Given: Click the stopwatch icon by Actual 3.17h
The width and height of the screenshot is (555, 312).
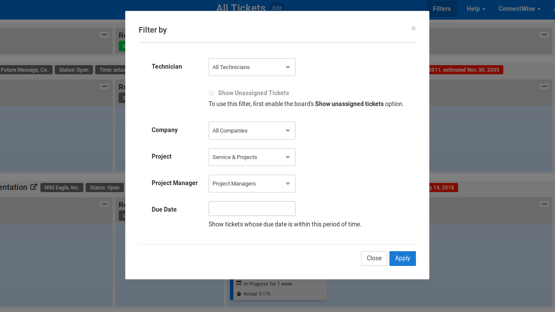Looking at the screenshot, I should (239, 294).
